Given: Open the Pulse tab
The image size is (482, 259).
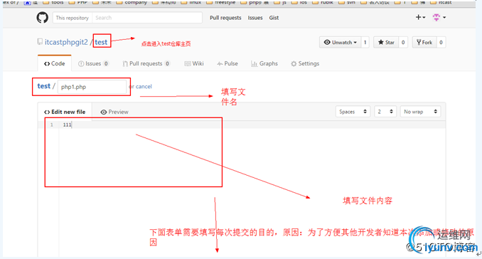Looking at the screenshot, I should (x=227, y=63).
